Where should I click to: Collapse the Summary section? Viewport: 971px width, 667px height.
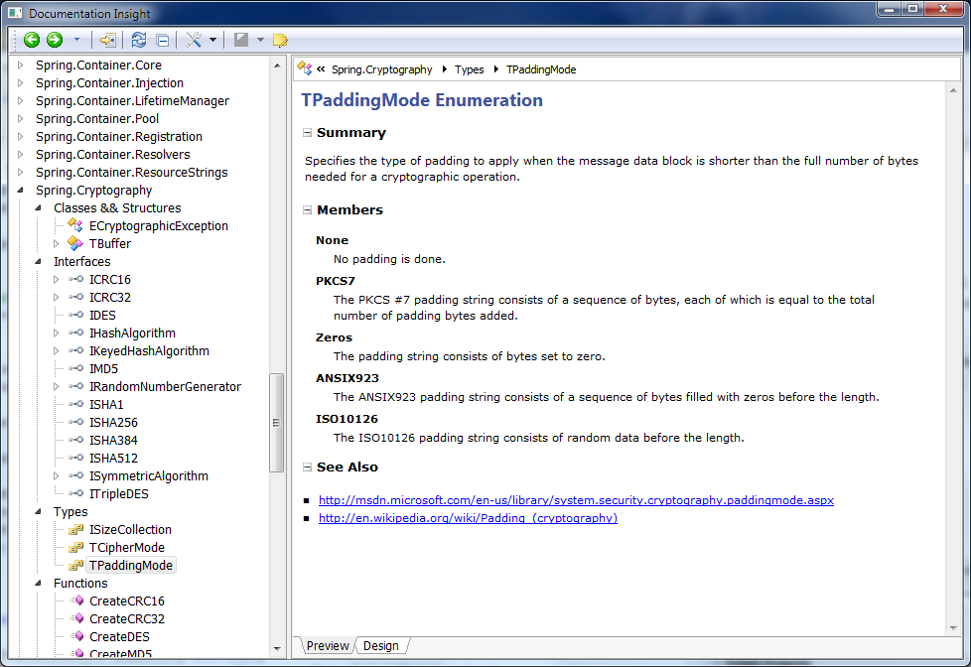pyautogui.click(x=307, y=133)
